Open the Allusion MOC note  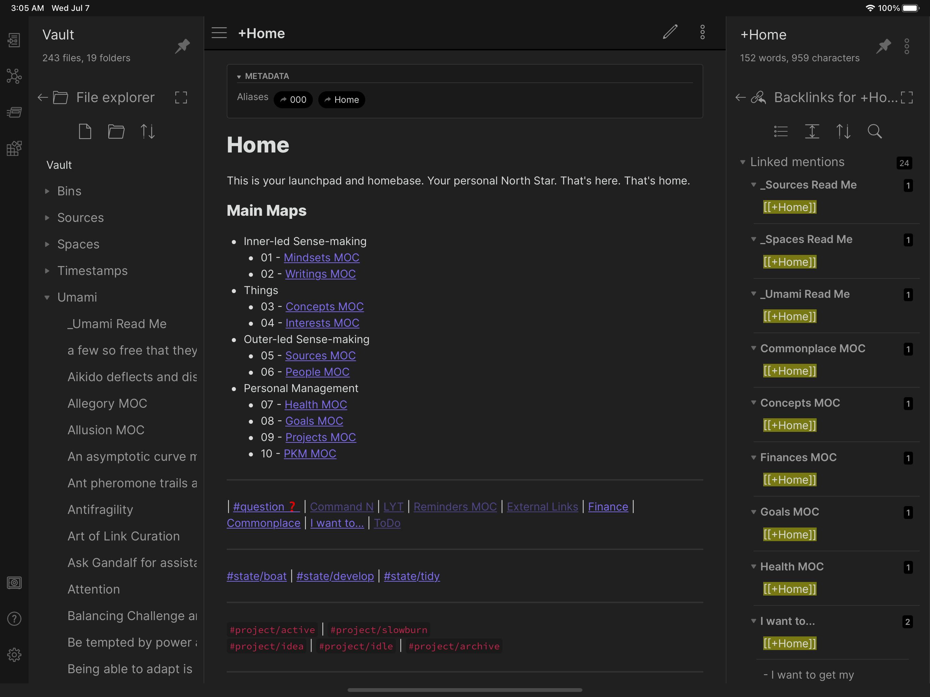click(106, 430)
